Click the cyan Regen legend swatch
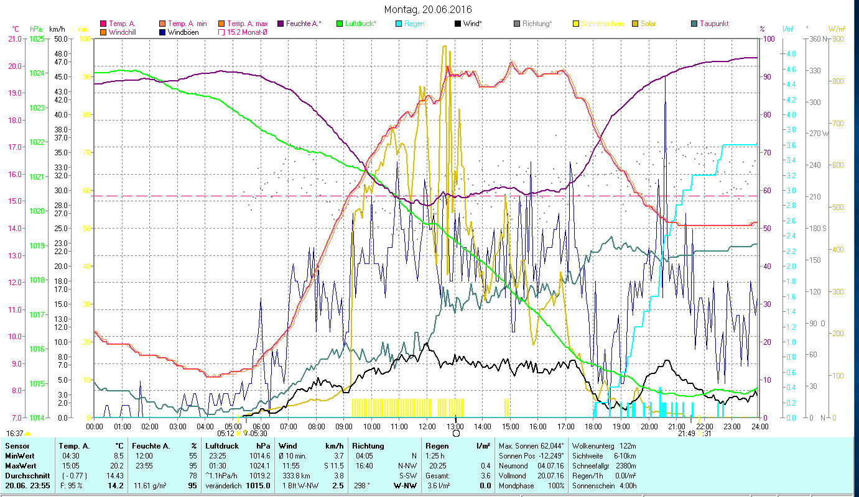Screen dimensions: 859x497 coord(399,24)
